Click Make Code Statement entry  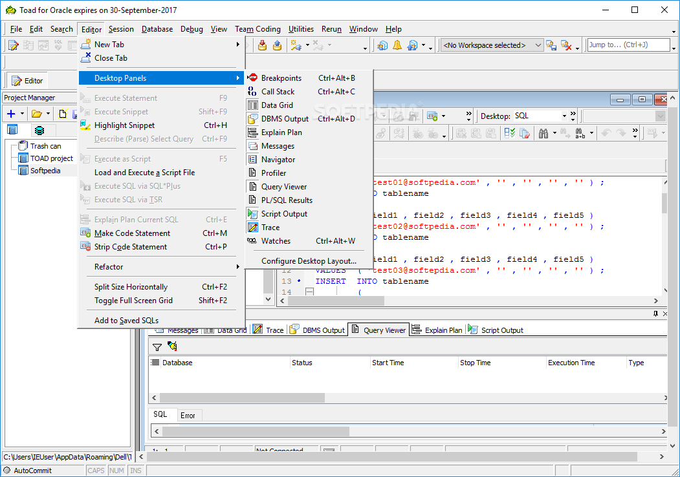click(161, 233)
